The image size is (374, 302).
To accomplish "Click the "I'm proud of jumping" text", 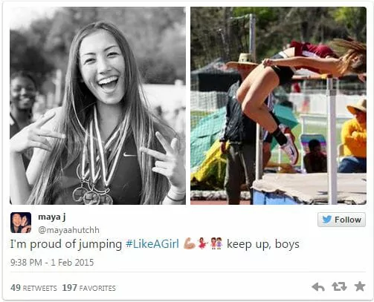I will tap(66, 244).
